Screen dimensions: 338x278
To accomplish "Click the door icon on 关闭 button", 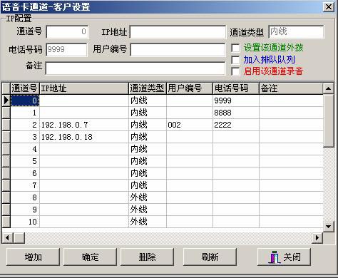I will pos(275,257).
